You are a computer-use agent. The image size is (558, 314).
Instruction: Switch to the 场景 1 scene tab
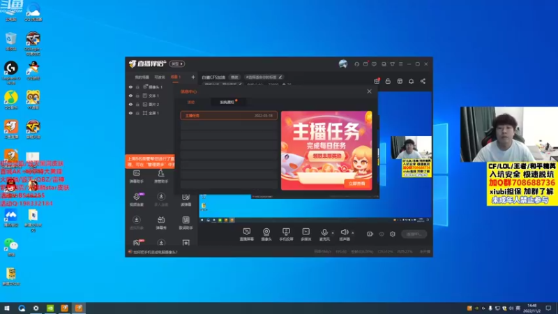[x=176, y=77]
